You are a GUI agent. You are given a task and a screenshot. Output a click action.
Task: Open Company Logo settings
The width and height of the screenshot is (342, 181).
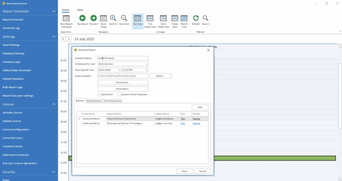click(x=11, y=62)
